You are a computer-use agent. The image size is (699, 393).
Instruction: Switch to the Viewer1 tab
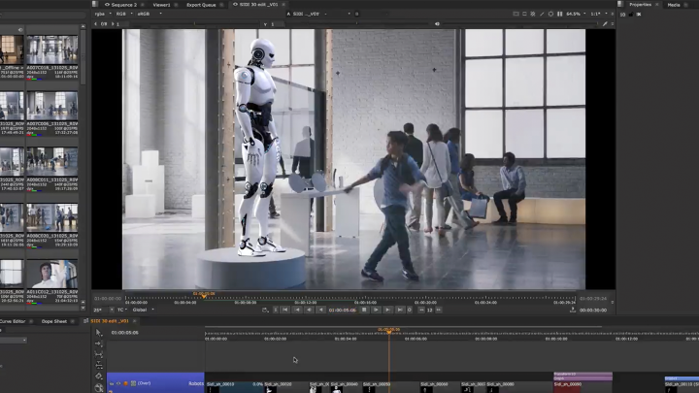click(161, 4)
